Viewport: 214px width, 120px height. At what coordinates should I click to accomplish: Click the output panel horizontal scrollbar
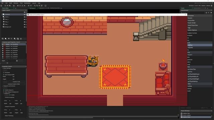61,118
